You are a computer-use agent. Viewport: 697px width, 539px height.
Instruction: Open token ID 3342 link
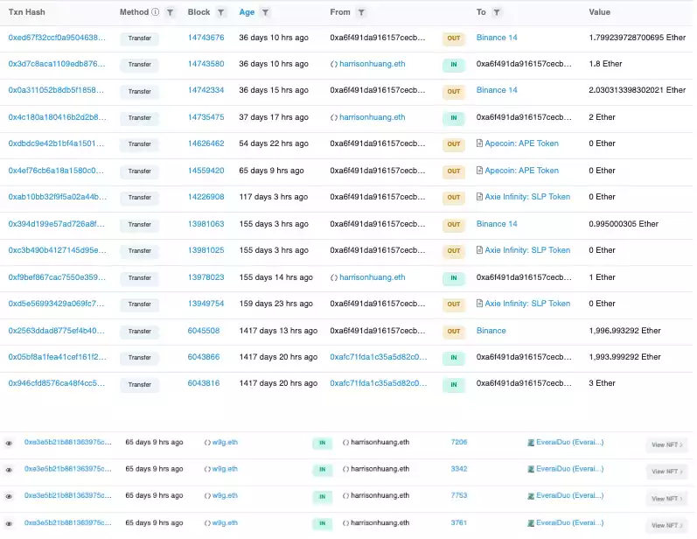pos(459,469)
